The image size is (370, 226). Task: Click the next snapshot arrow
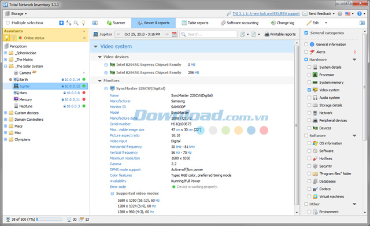(167, 34)
